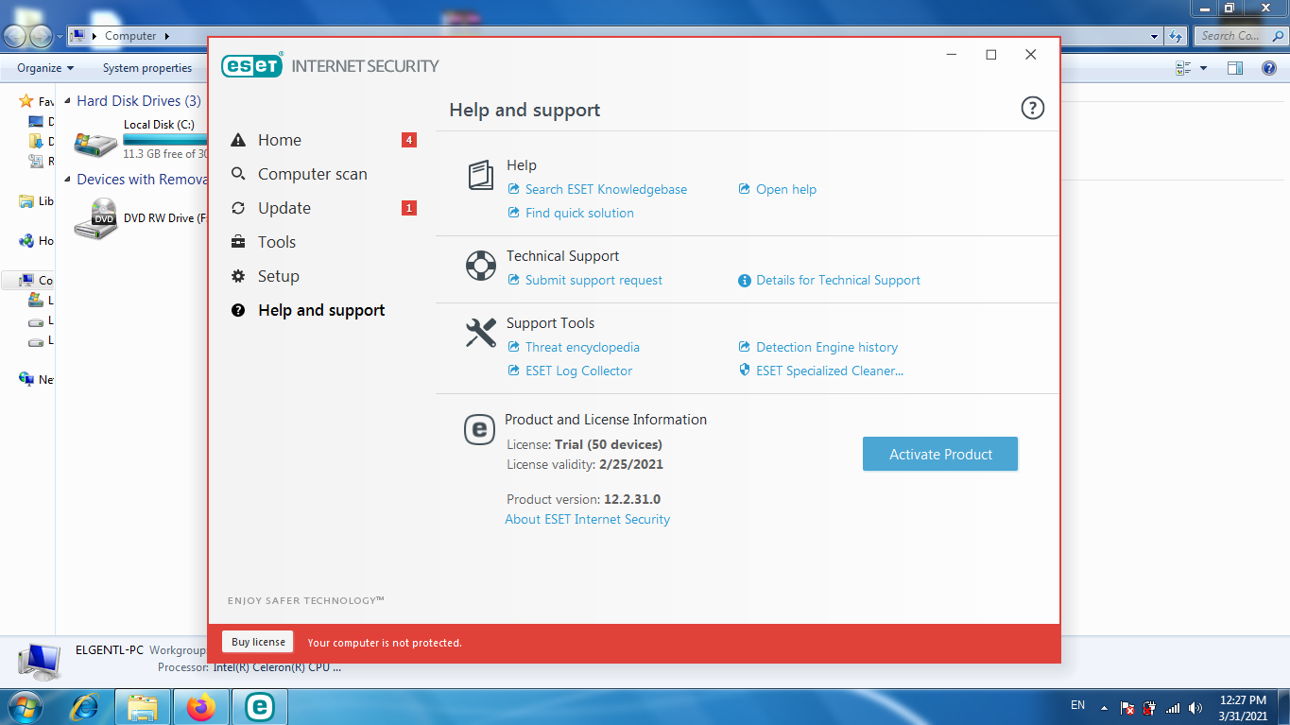Select Help and support sidebar item
The image size is (1290, 725).
(x=321, y=310)
